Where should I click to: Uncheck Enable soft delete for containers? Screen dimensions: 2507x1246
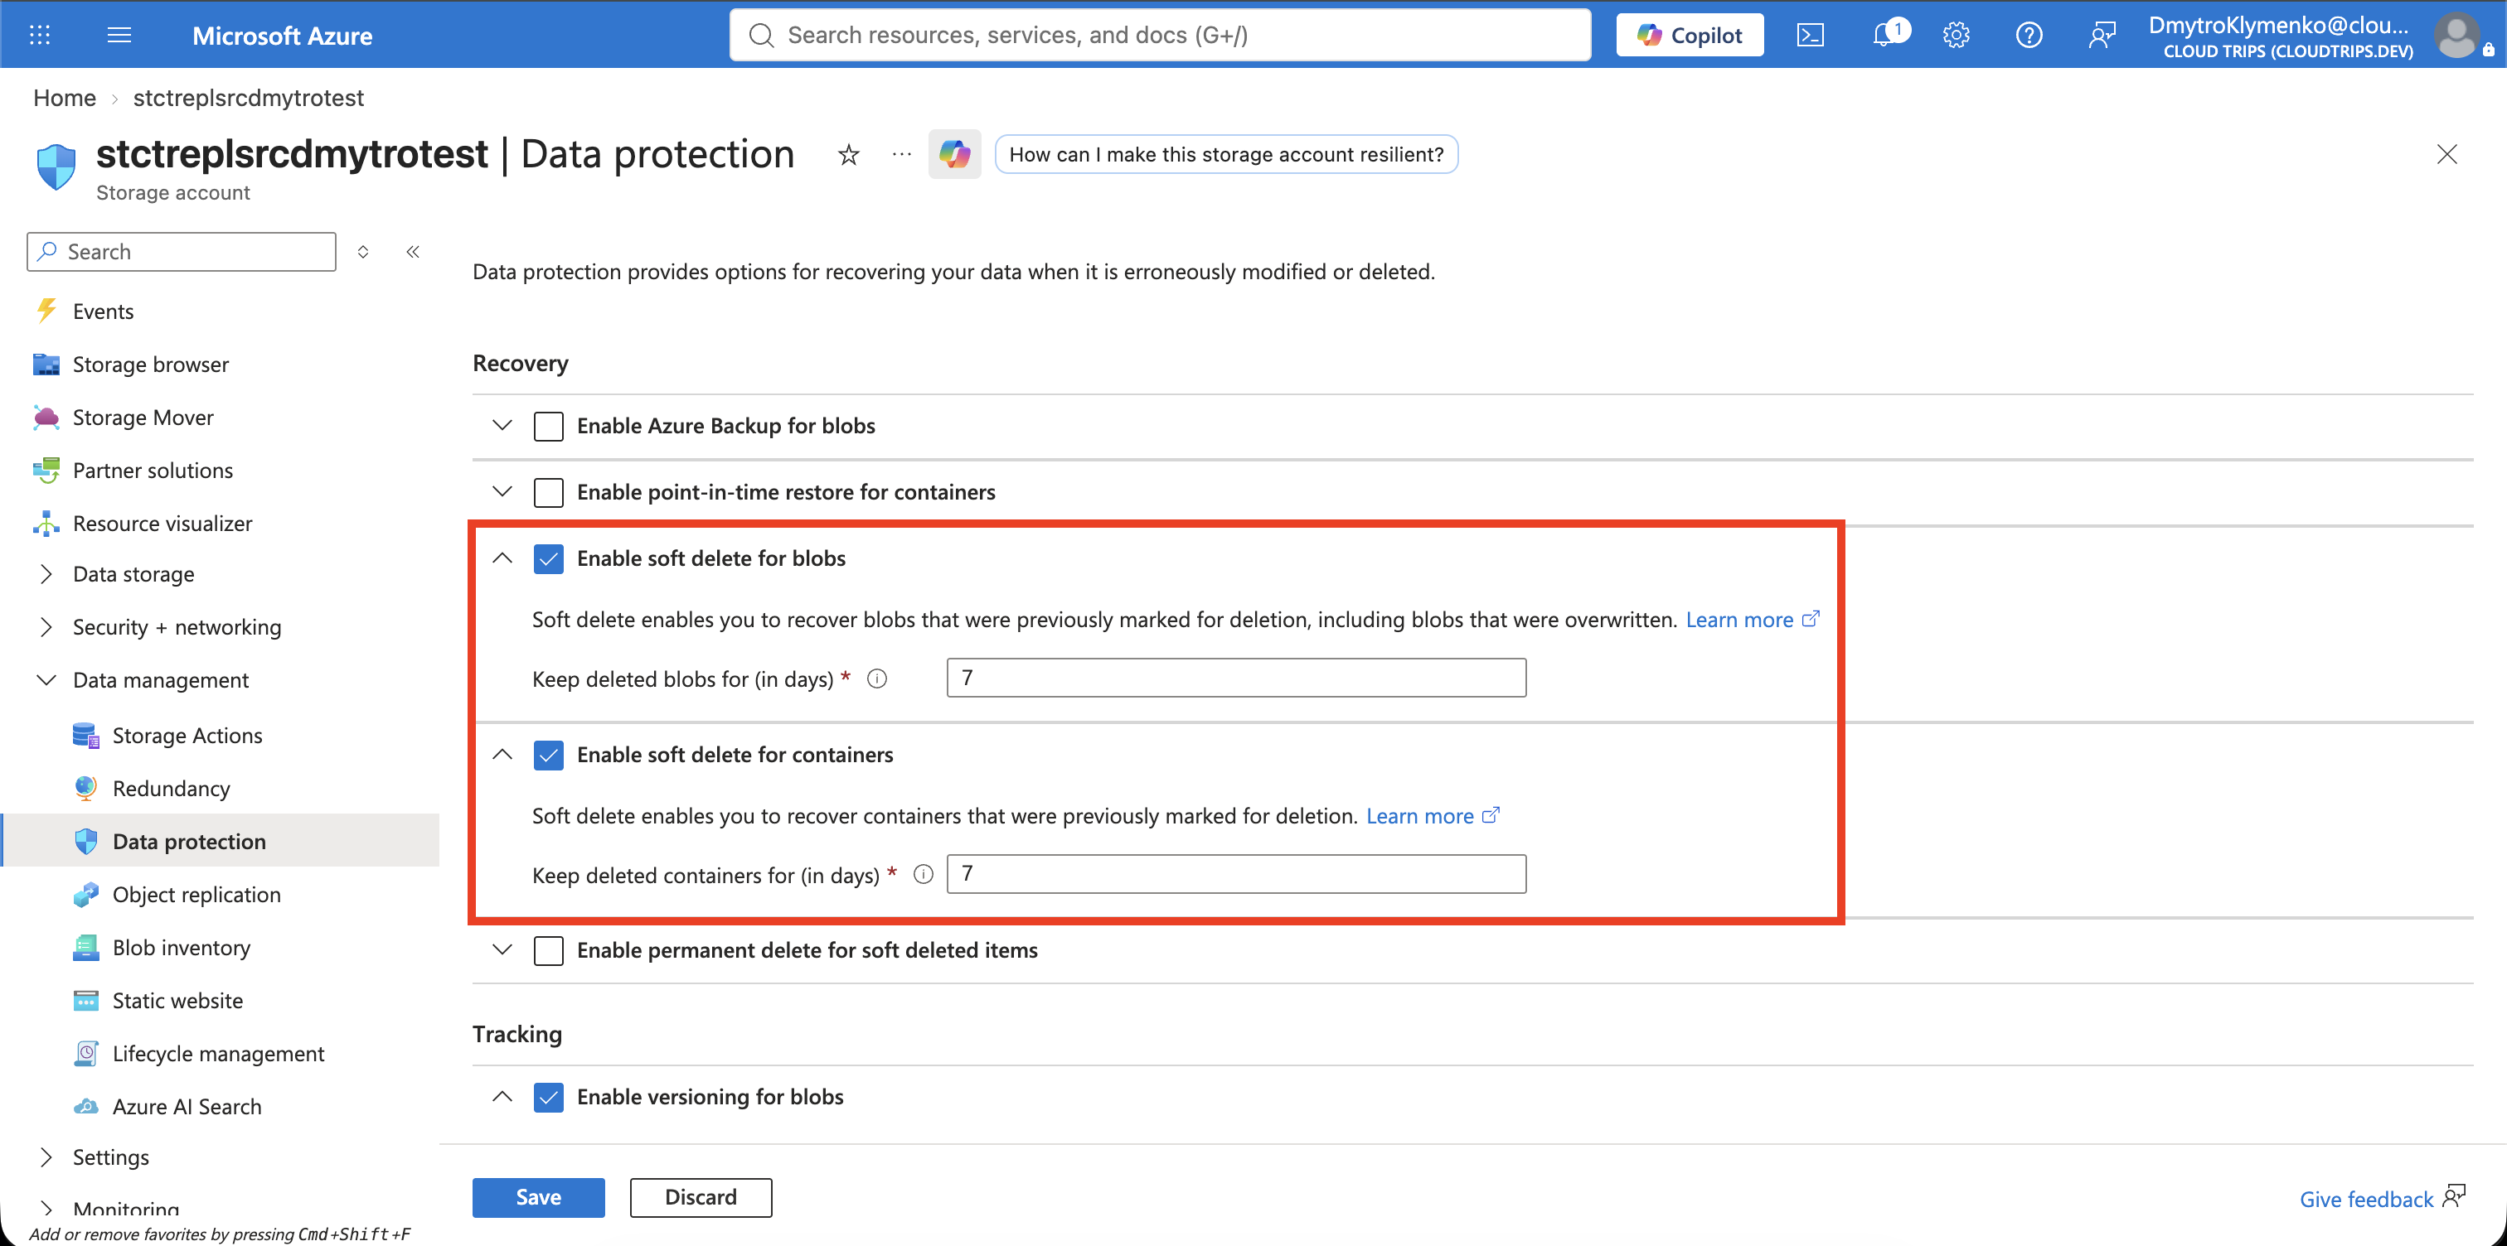tap(549, 755)
